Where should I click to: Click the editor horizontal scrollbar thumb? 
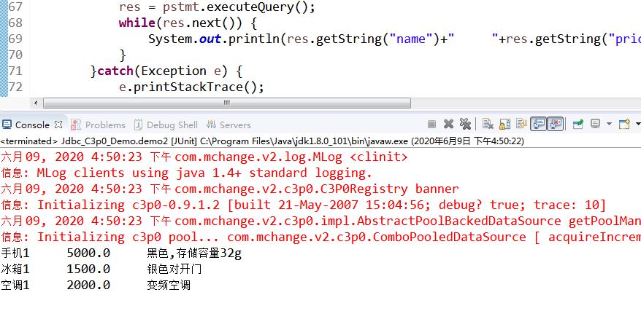[227, 103]
